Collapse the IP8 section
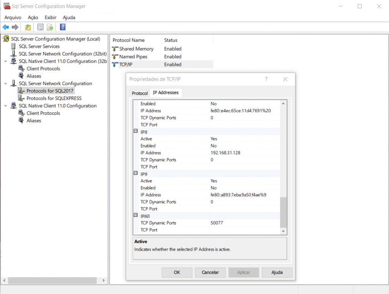 136,131
